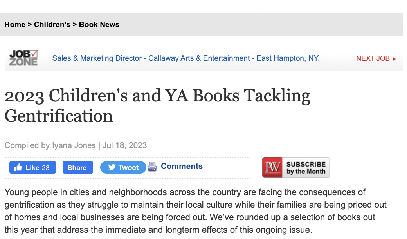The width and height of the screenshot is (407, 239).
Task: Click the Facebook thumbs-up Like icon
Action: point(18,167)
